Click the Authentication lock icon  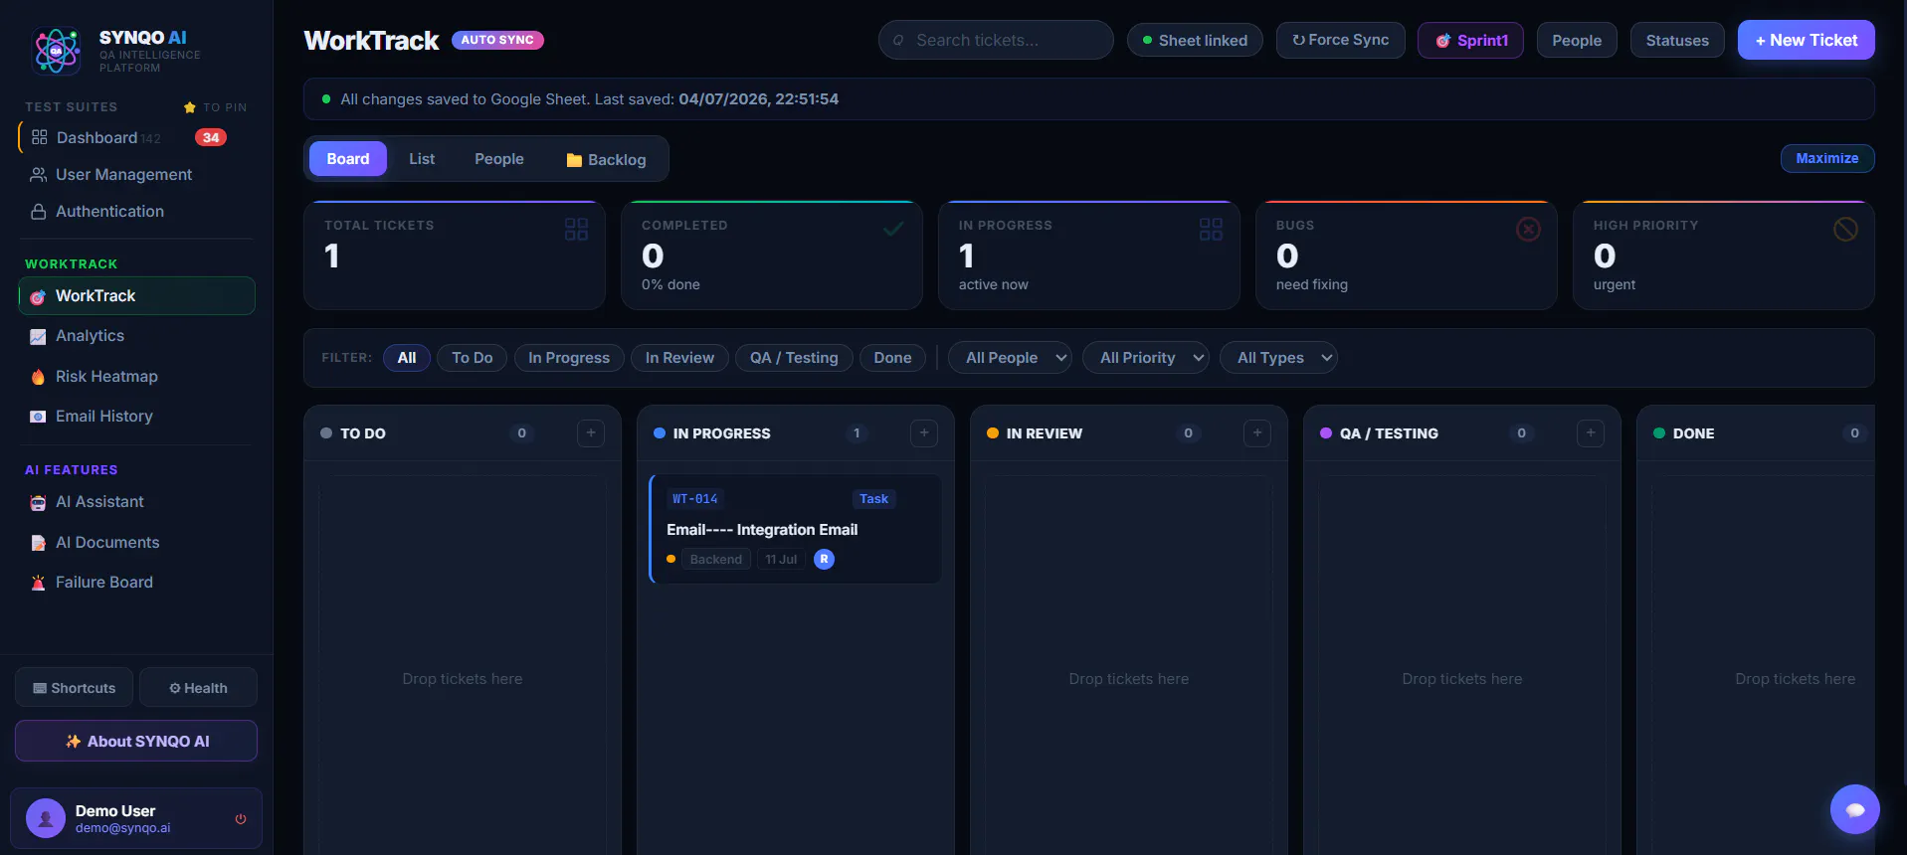click(x=39, y=211)
